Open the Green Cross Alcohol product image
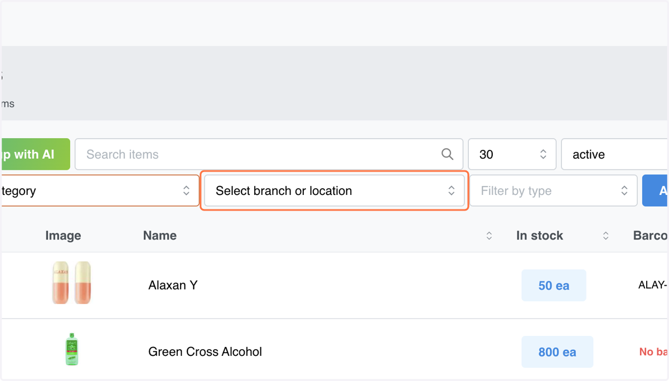The width and height of the screenshot is (669, 381). click(x=71, y=349)
